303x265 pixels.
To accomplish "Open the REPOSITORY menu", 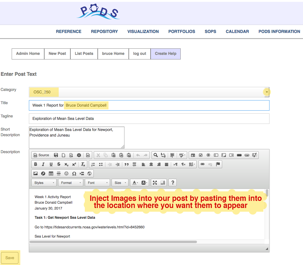I will (x=104, y=31).
